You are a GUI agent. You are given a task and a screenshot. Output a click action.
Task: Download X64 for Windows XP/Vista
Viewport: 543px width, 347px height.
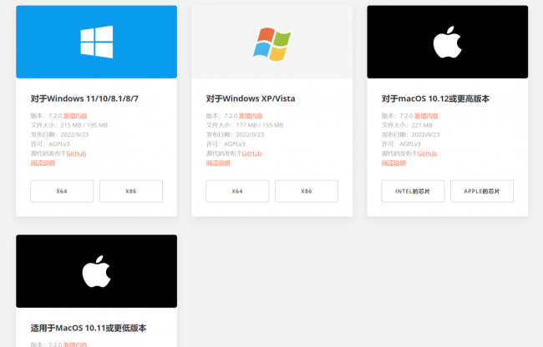237,191
